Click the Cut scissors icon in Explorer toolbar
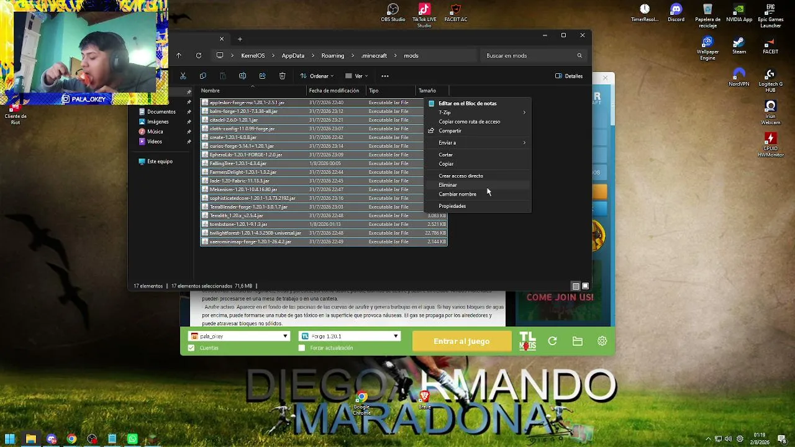This screenshot has height=447, width=795. pos(183,76)
